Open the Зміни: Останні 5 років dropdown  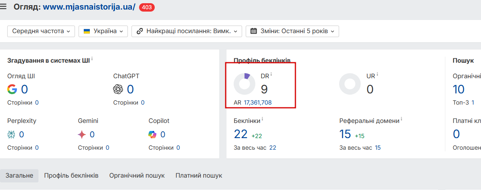click(292, 31)
